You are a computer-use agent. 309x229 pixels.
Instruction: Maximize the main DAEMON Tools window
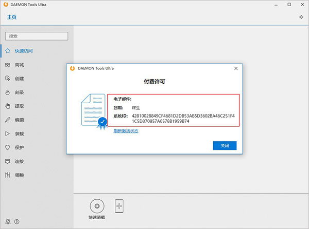pos(289,5)
